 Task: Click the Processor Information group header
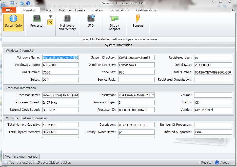(119, 88)
